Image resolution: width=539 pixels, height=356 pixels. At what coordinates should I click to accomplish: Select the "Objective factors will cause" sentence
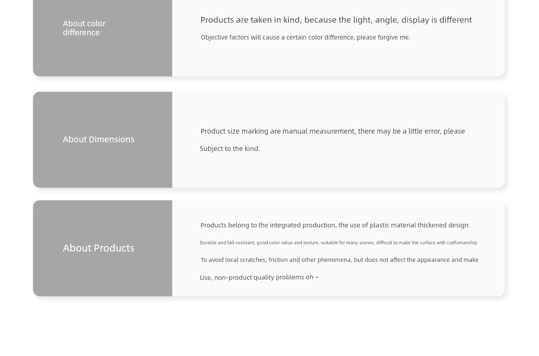click(x=305, y=37)
